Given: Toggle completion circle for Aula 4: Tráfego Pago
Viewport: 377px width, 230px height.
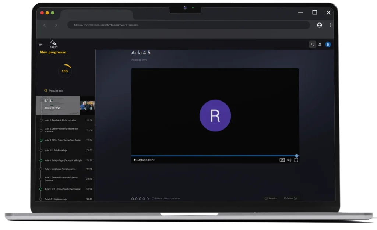Looking at the screenshot, I should (x=41, y=160).
